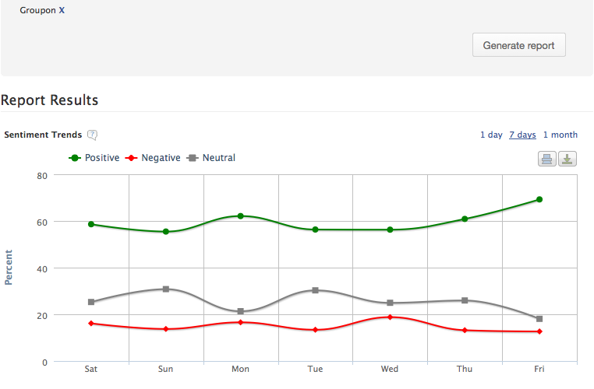Viewport: 594px width, 389px height.
Task: Select the Positive data point for Sat
Action: coord(91,224)
